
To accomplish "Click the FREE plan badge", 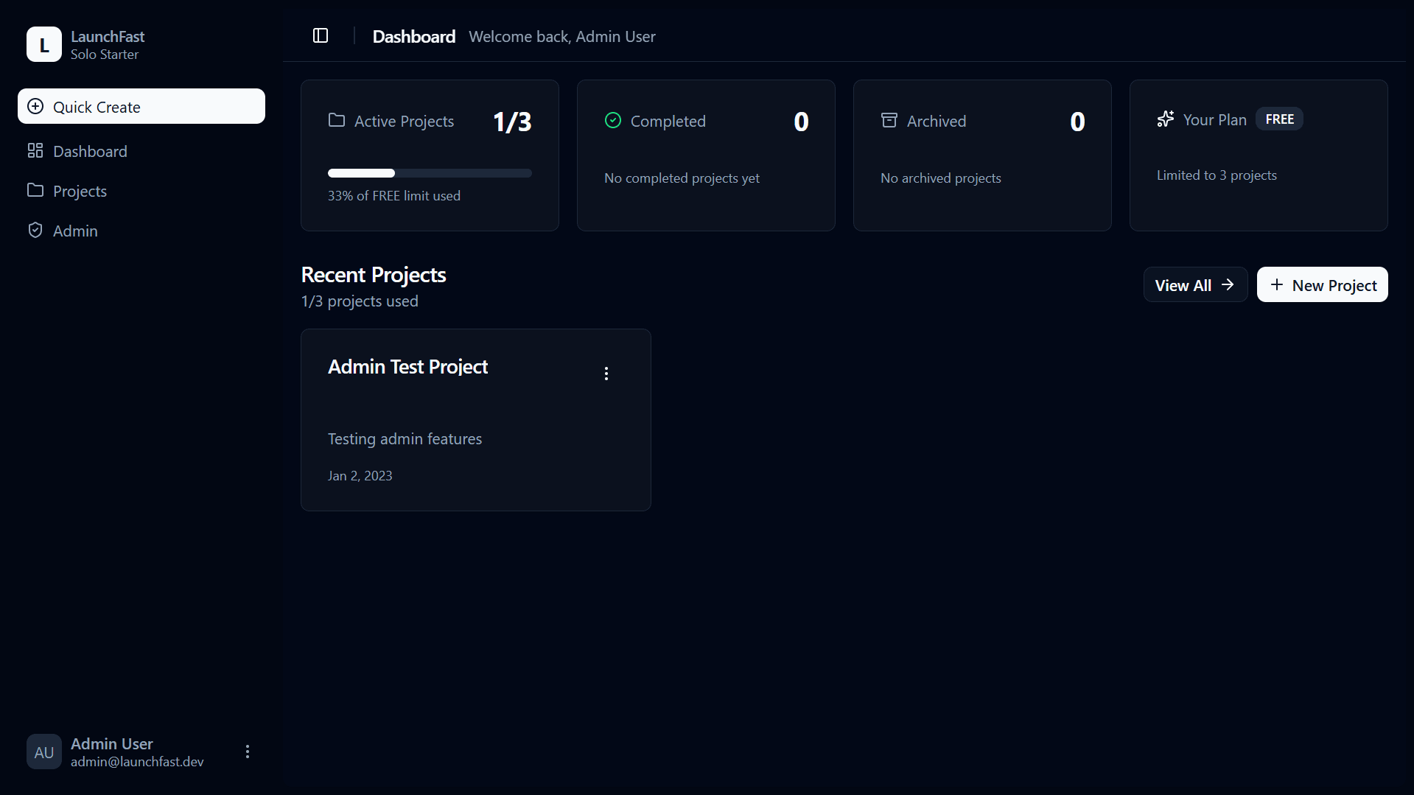I will pos(1279,119).
